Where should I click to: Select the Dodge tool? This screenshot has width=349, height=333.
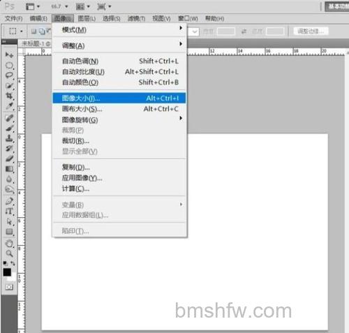tap(9, 189)
